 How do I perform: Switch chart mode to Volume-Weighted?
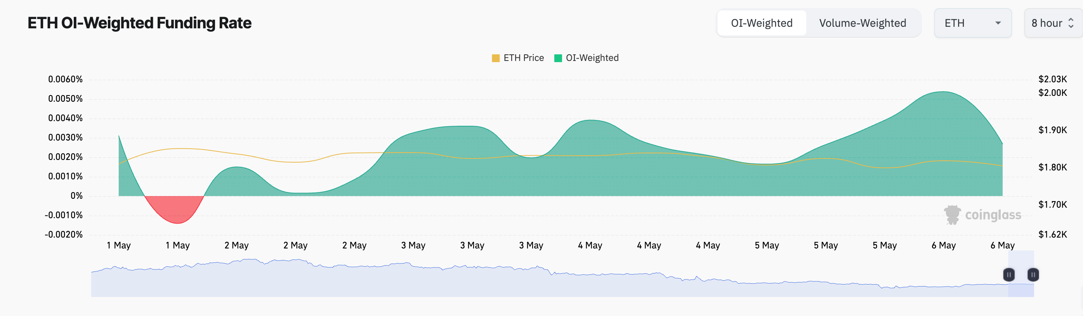pyautogui.click(x=862, y=23)
